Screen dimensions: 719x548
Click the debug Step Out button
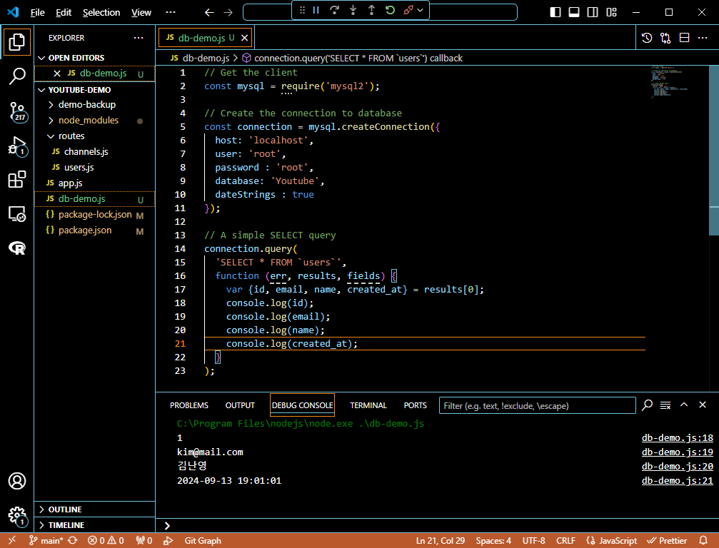point(371,10)
